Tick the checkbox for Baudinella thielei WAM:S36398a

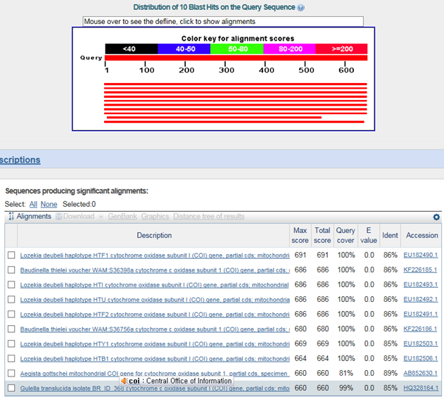coord(11,270)
